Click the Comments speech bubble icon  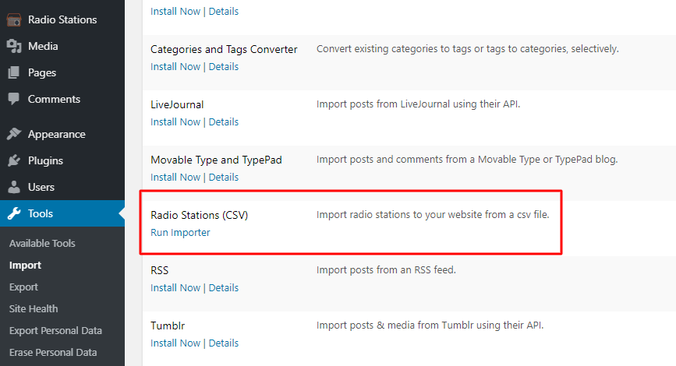[14, 99]
